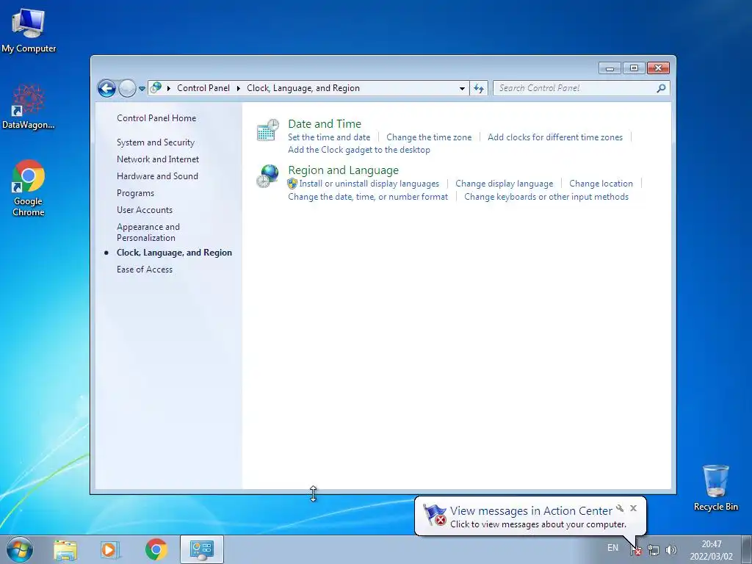Click Add the Clock gadget to the desktop
Image resolution: width=752 pixels, height=564 pixels.
pos(358,150)
